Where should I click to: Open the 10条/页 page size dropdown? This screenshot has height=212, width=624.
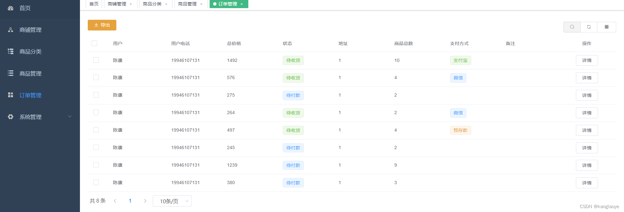[x=172, y=201]
